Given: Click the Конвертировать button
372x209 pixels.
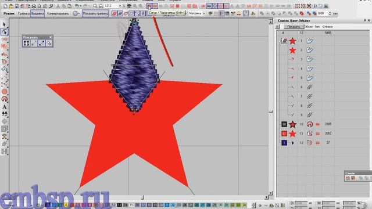Looking at the screenshot, I should click(58, 14).
